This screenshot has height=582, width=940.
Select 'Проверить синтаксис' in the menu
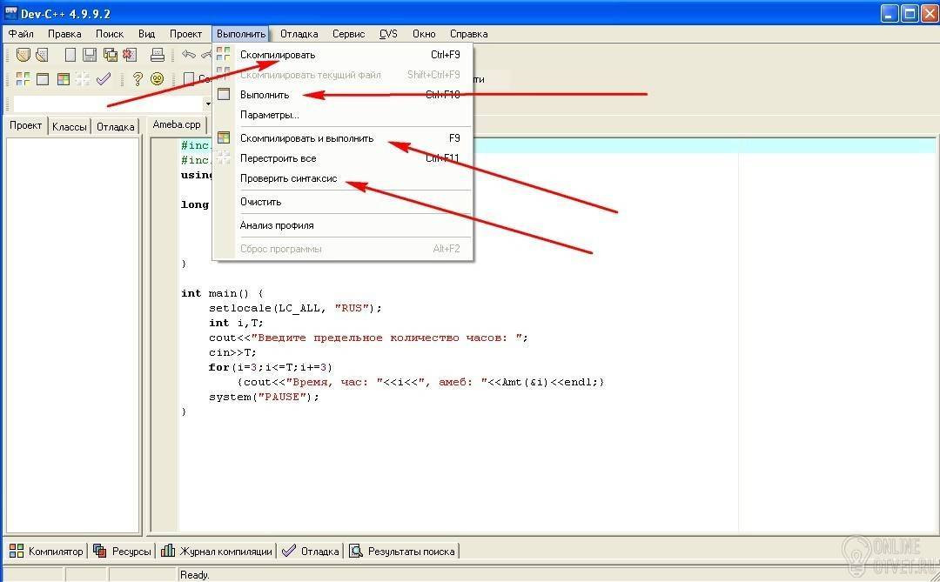[288, 178]
